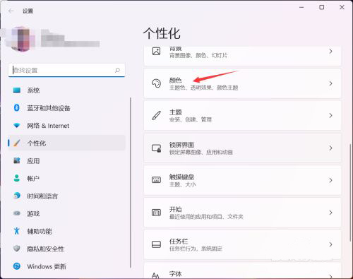This screenshot has width=353, height=279.
Task: Open 网络 & Internet section
Action: (66, 126)
